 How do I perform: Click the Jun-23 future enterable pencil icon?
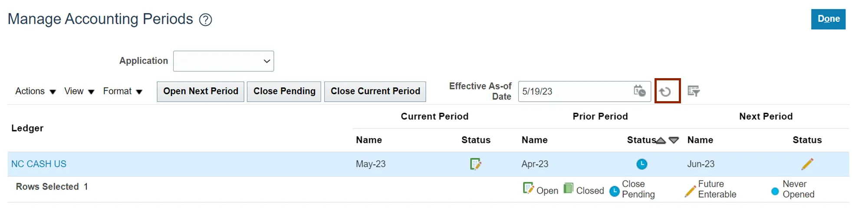[807, 164]
